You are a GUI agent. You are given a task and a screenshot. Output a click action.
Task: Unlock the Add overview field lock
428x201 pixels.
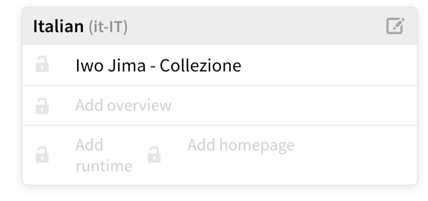coord(42,106)
